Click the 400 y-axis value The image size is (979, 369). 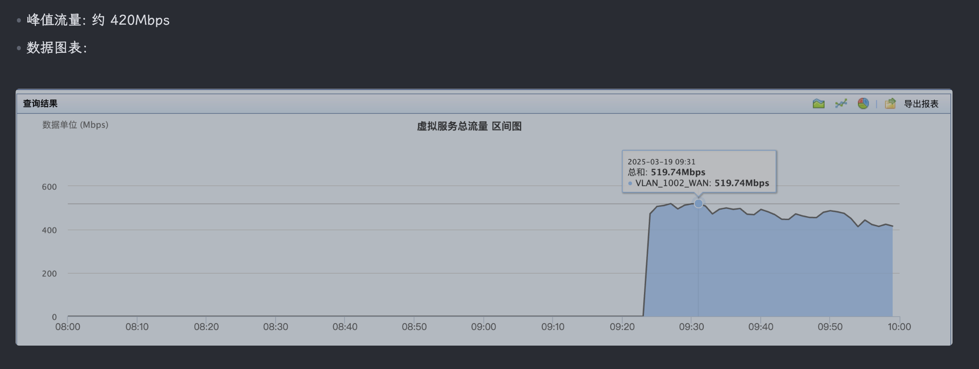point(49,230)
